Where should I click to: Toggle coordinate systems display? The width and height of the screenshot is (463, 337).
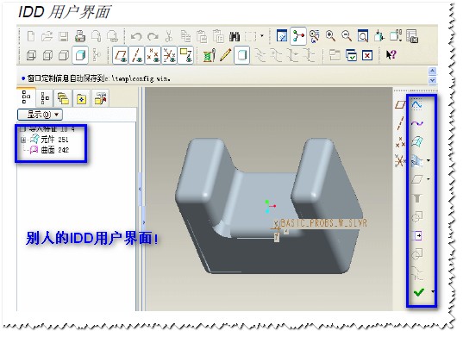point(169,55)
